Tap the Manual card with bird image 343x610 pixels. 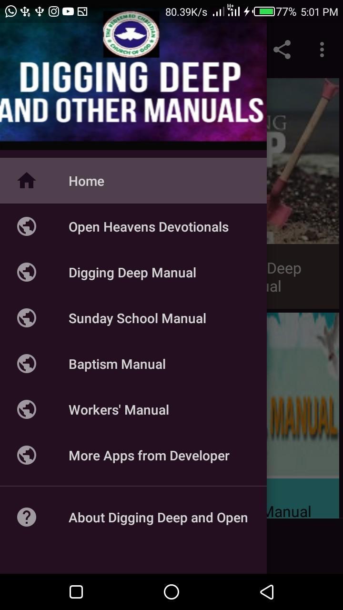(303, 415)
